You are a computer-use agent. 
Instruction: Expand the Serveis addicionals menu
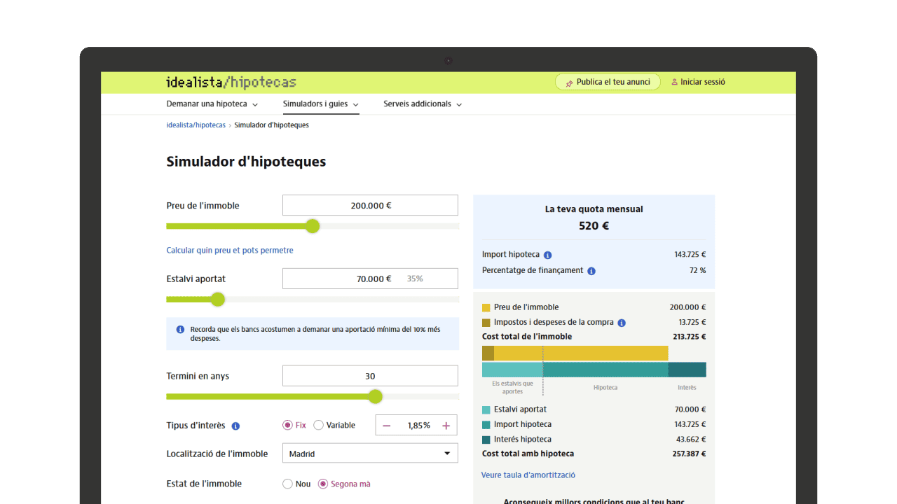[x=423, y=104]
